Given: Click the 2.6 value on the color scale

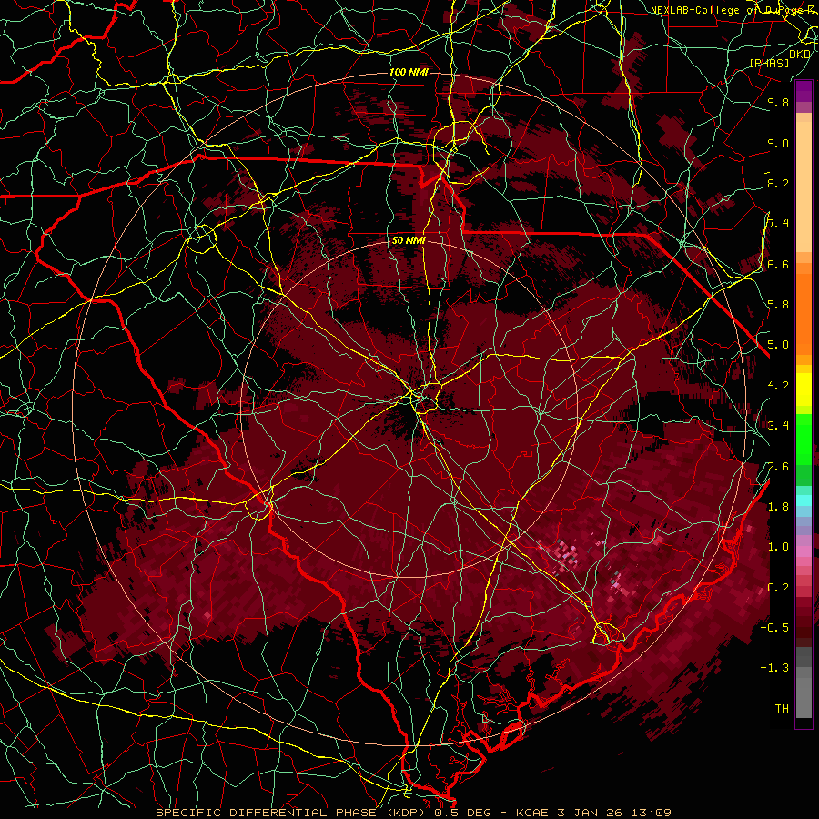Looking at the screenshot, I should pos(778,466).
